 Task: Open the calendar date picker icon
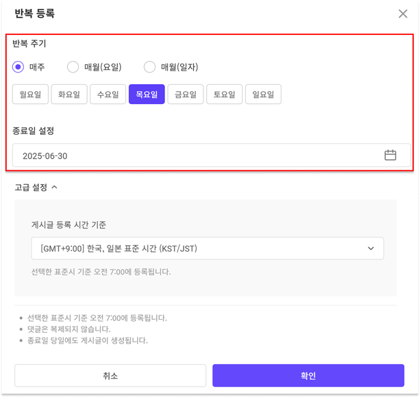coord(390,155)
